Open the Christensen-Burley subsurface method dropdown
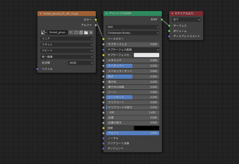239x164 pixels. tap(133, 33)
